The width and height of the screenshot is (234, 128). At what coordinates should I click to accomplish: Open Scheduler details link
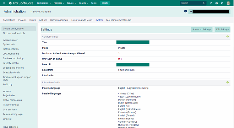[11, 72]
